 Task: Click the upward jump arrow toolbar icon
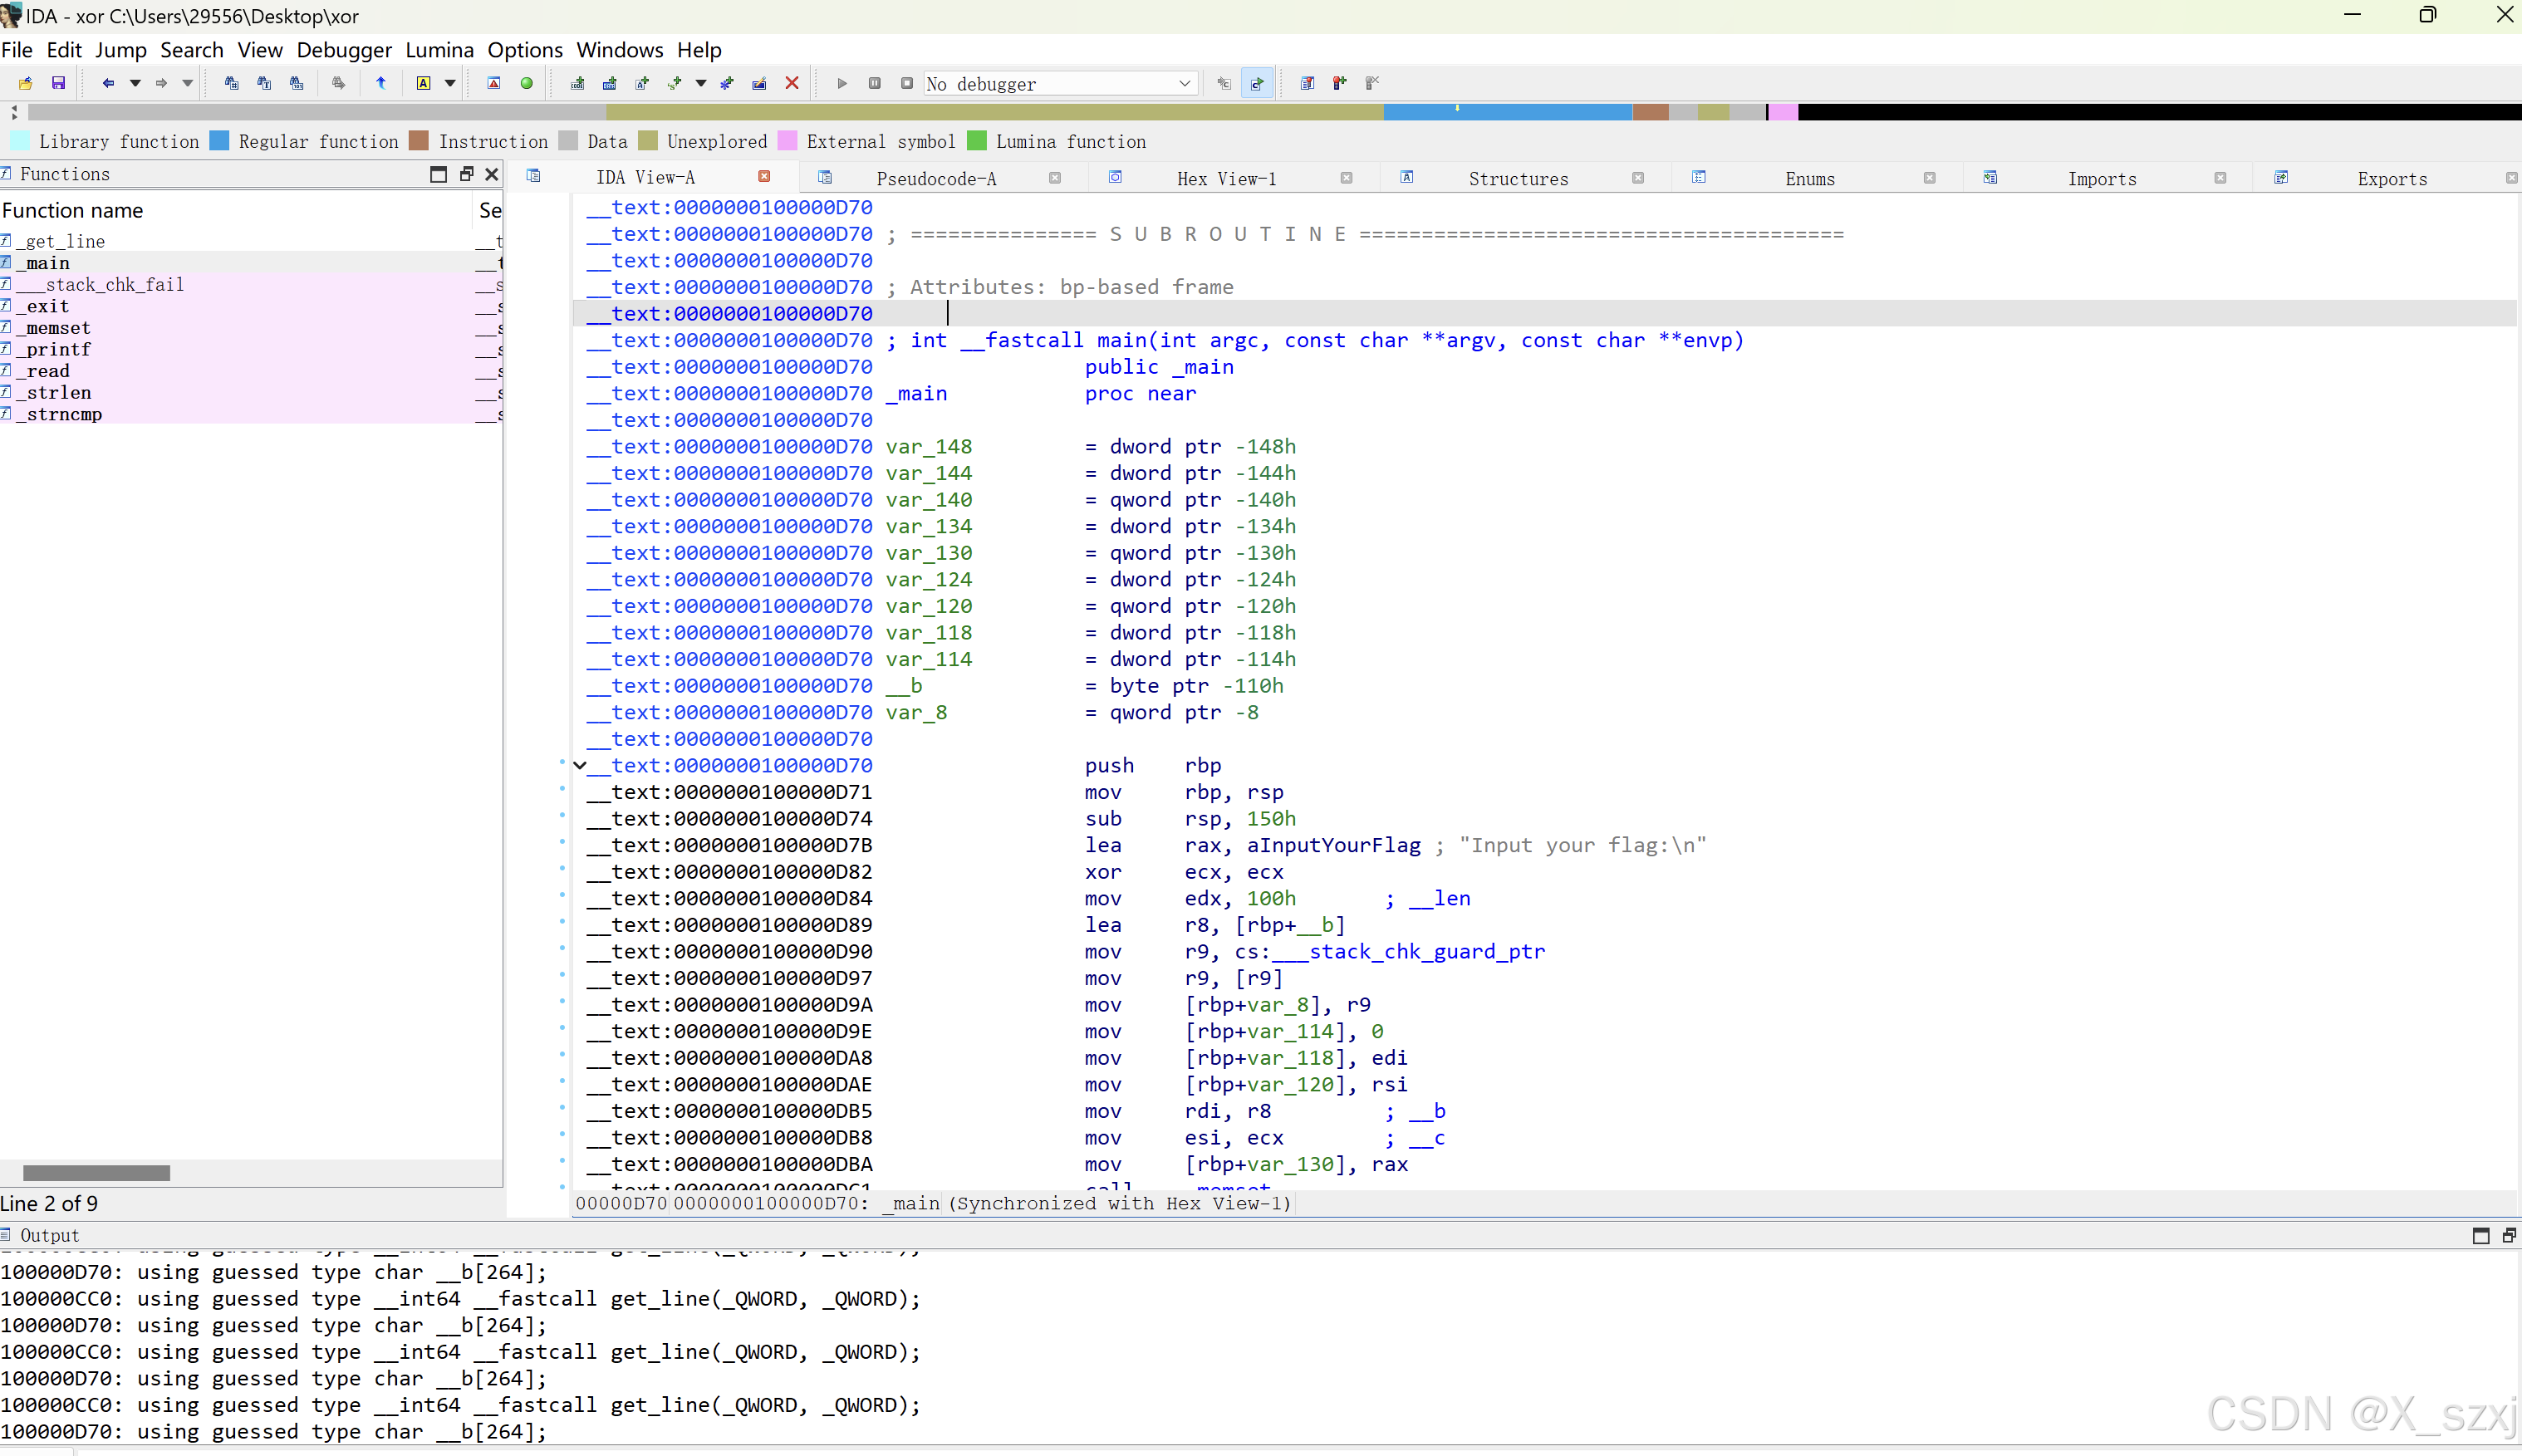click(x=381, y=83)
